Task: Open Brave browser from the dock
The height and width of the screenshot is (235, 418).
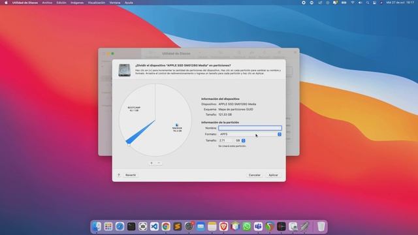Action: [223, 227]
